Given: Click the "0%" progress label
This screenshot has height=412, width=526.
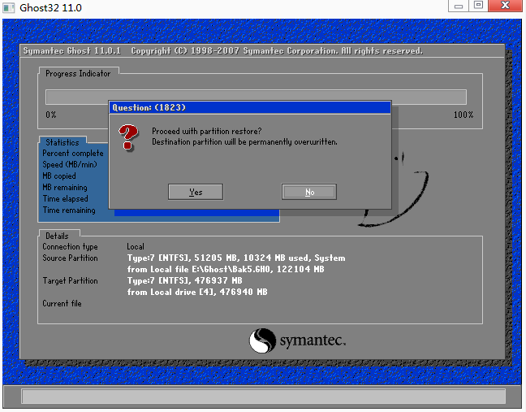Looking at the screenshot, I should point(51,115).
